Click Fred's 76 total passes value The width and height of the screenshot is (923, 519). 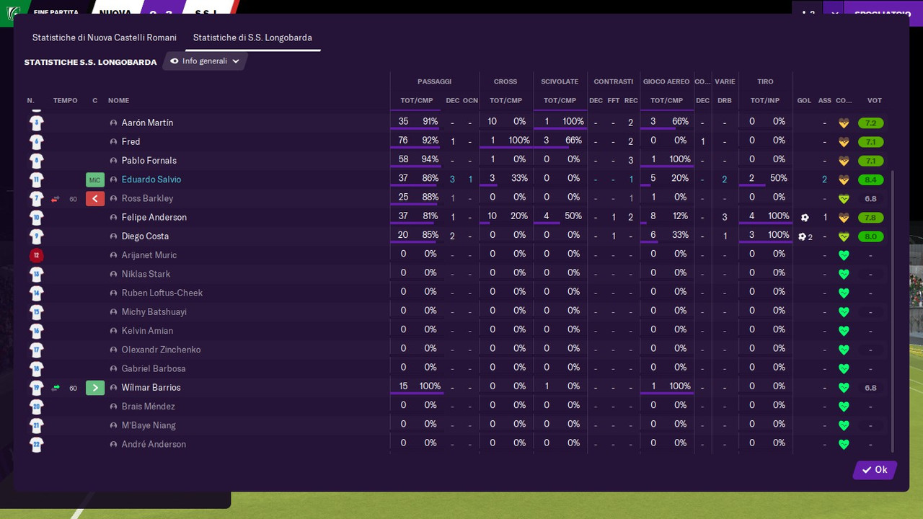click(403, 141)
